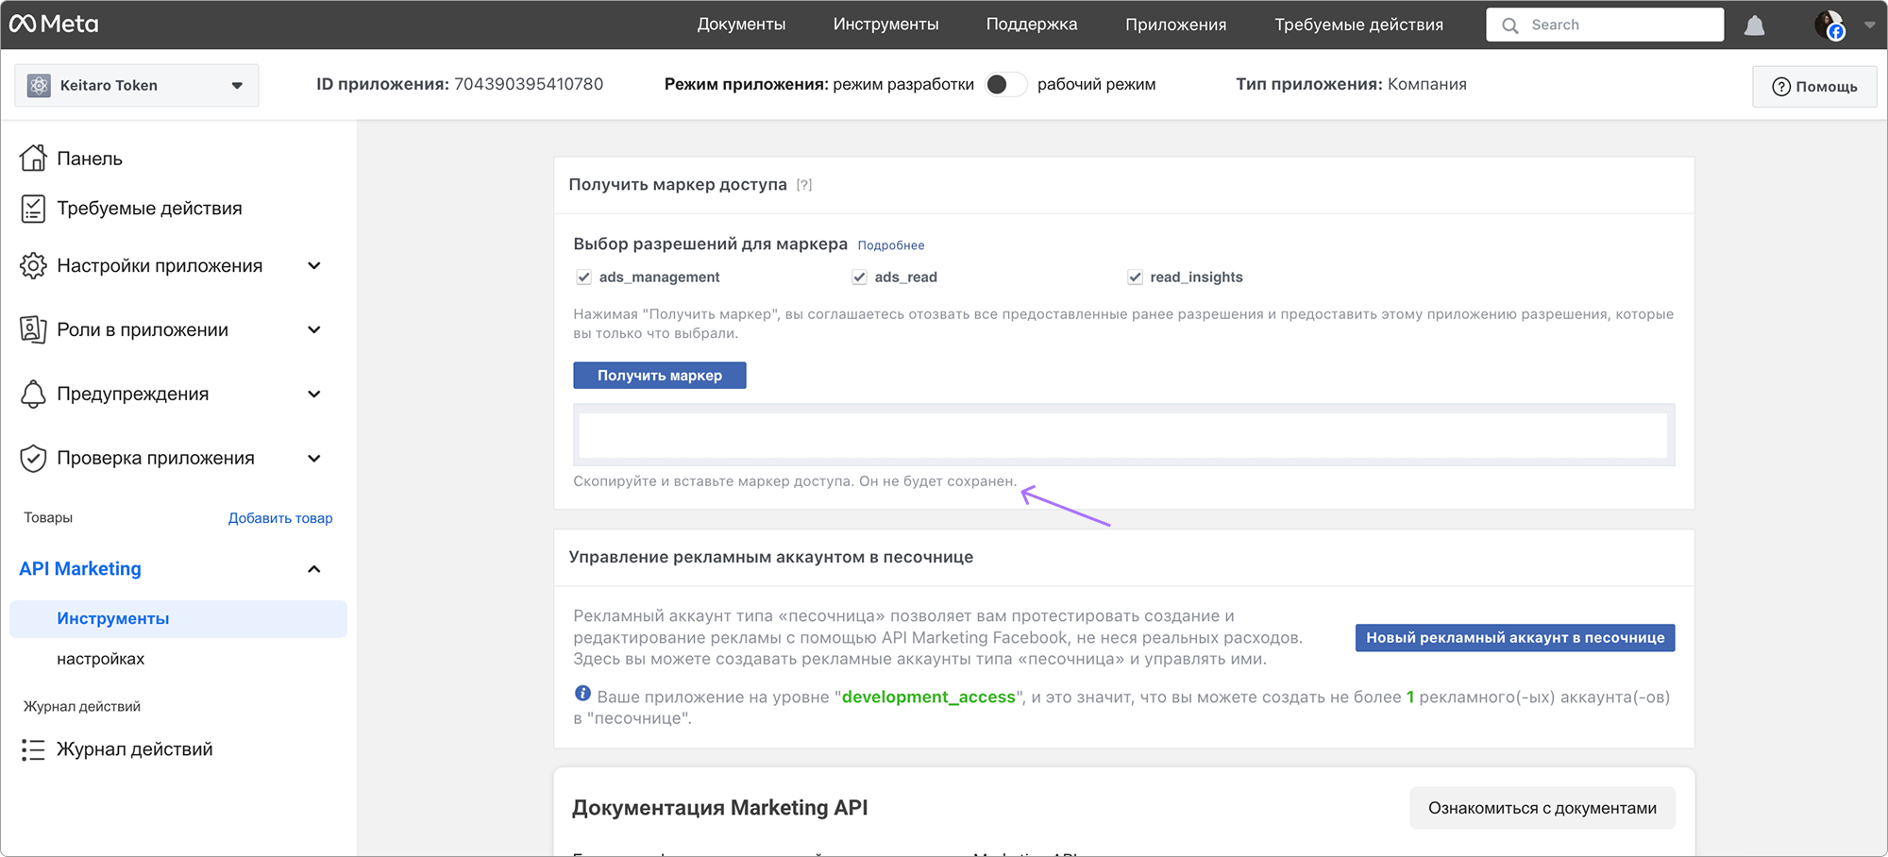Uncheck the read_insights permission

click(1135, 277)
